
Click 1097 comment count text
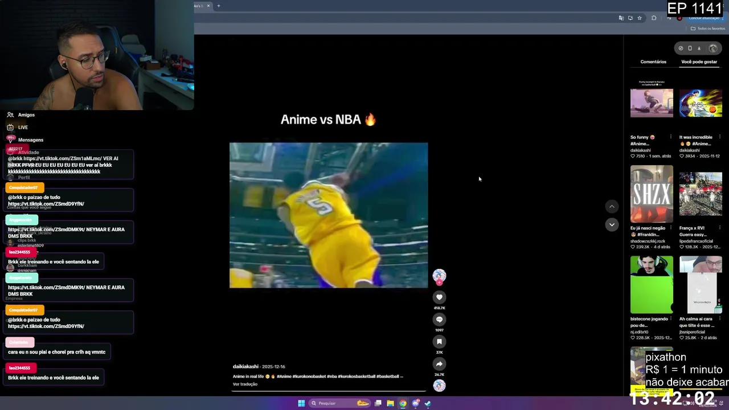[439, 330]
